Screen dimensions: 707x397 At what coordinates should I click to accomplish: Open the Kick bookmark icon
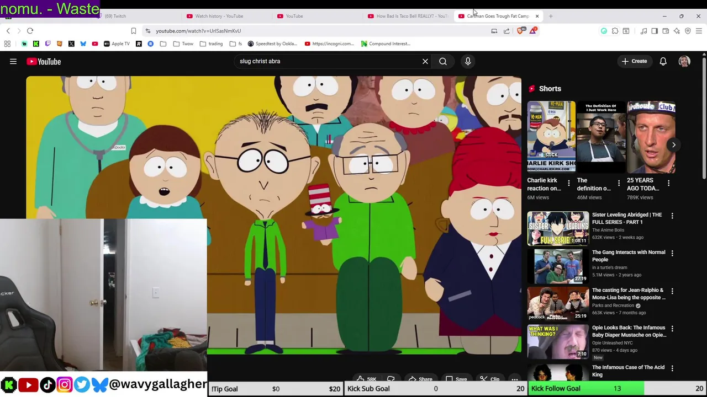(x=36, y=44)
